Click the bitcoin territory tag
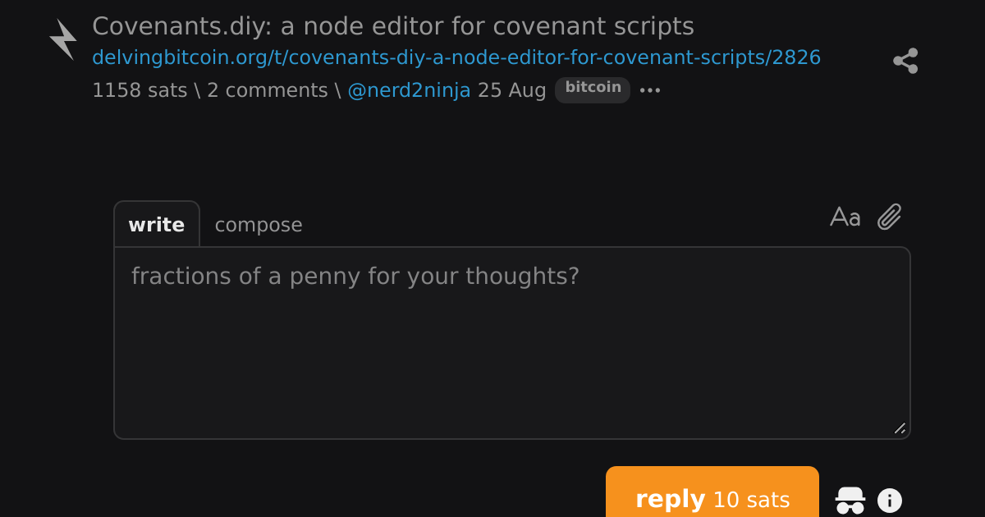Viewport: 985px width, 517px height. click(593, 89)
